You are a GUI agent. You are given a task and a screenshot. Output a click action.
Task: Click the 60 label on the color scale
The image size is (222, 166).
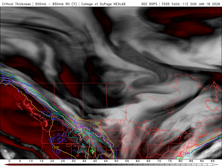pyautogui.click(x=138, y=161)
